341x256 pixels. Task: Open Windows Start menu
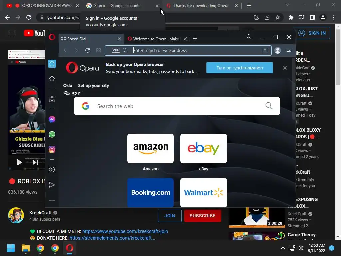pyautogui.click(x=11, y=248)
